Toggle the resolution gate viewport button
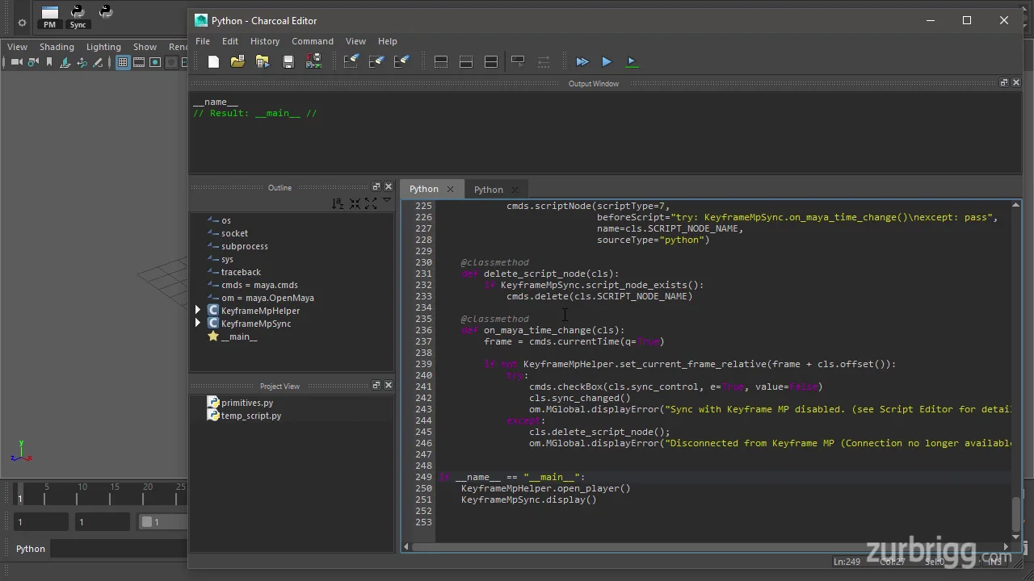Image resolution: width=1034 pixels, height=581 pixels. click(x=155, y=62)
